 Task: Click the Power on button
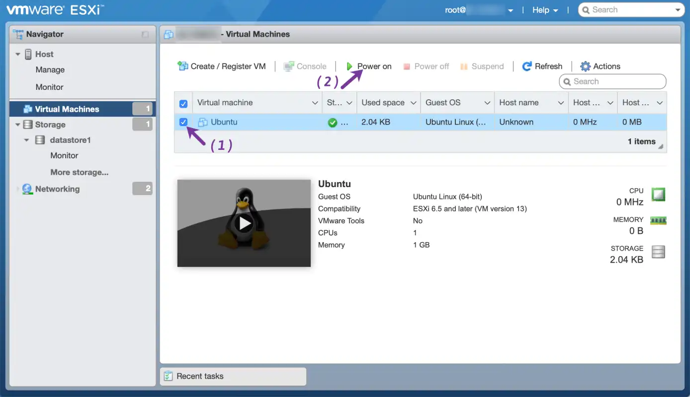pos(369,66)
